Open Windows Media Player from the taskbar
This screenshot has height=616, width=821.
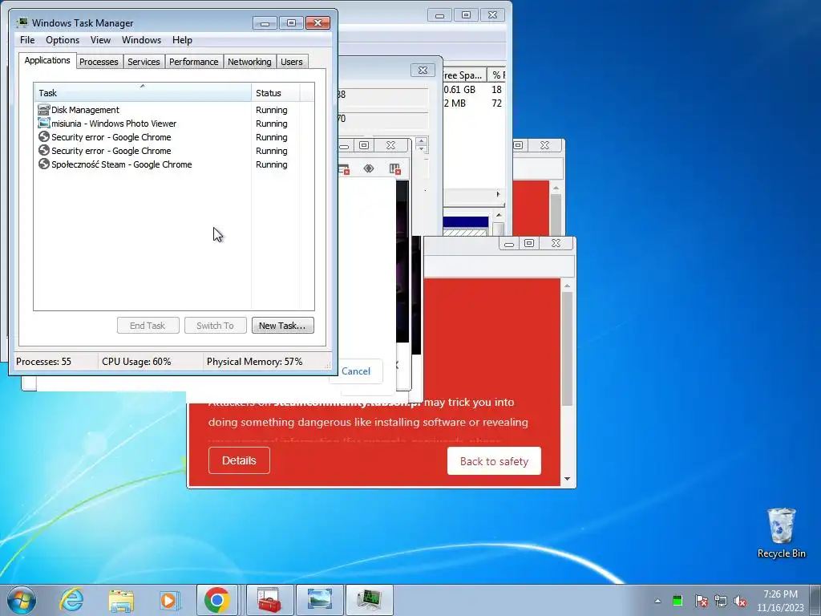(x=169, y=600)
